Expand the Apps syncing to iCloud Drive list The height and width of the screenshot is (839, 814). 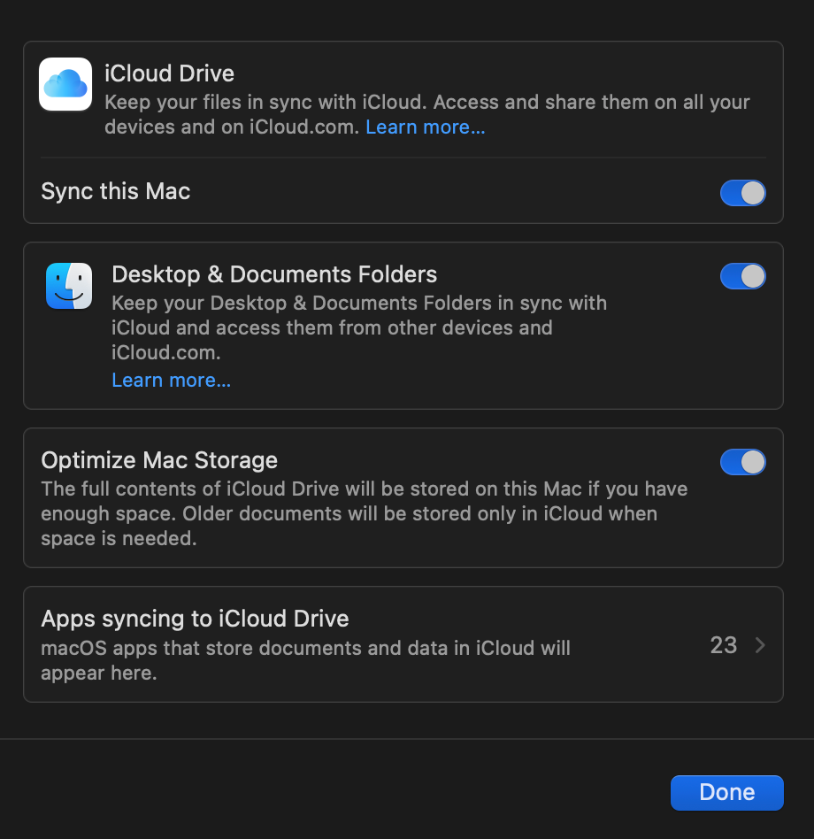pyautogui.click(x=758, y=645)
